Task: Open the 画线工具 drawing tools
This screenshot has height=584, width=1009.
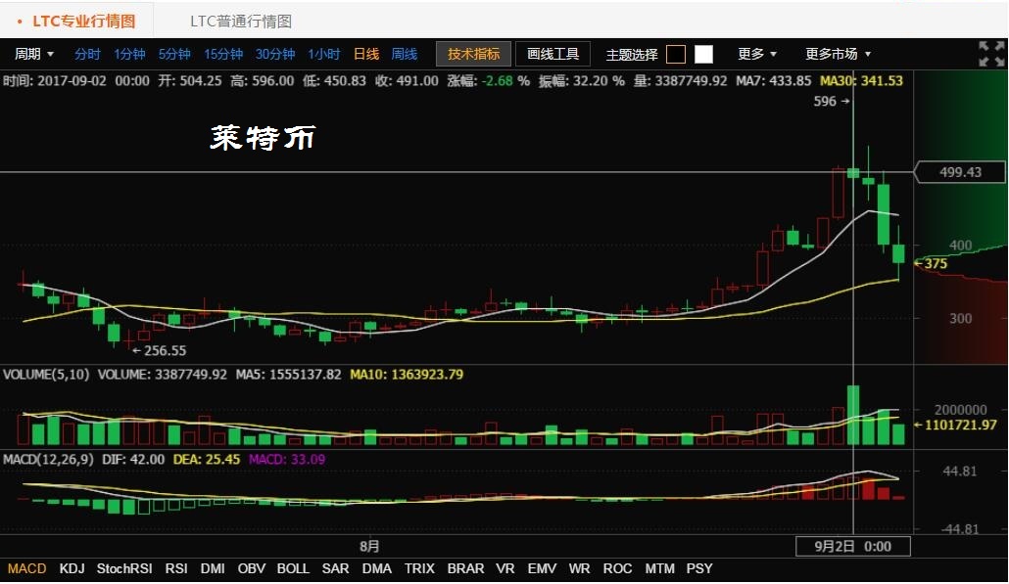Action: [553, 54]
